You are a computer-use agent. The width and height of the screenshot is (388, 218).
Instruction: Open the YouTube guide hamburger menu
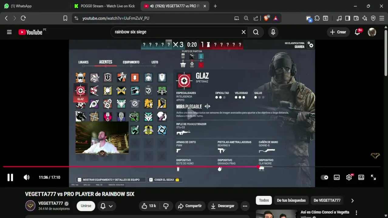pos(9,32)
